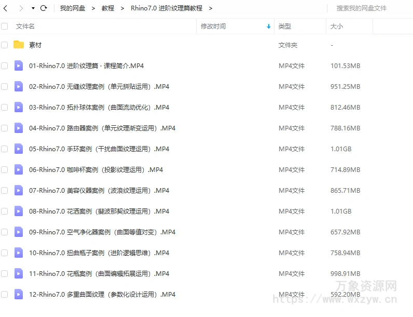Click the 素材 folder icon
Viewport: 413px width, 317px height.
[x=19, y=45]
